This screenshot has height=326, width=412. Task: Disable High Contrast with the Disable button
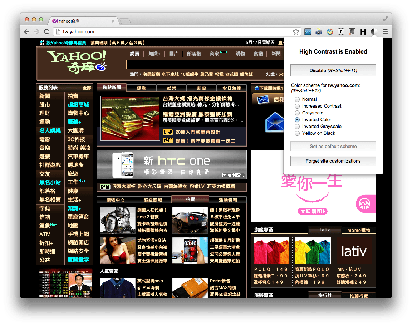click(x=333, y=70)
